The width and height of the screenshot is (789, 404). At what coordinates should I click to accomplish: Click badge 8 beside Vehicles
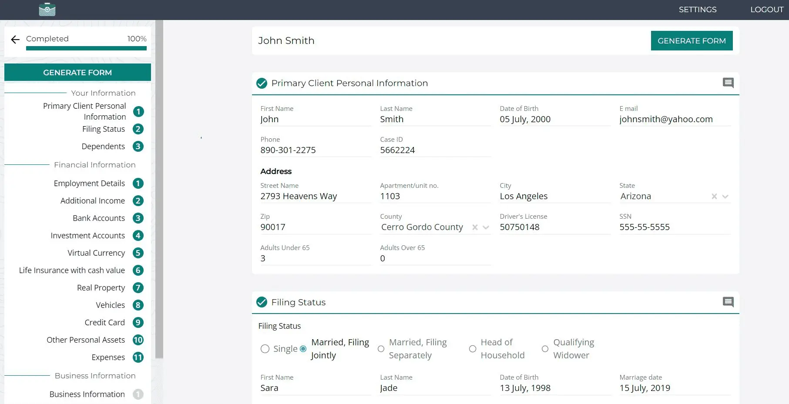click(x=138, y=305)
